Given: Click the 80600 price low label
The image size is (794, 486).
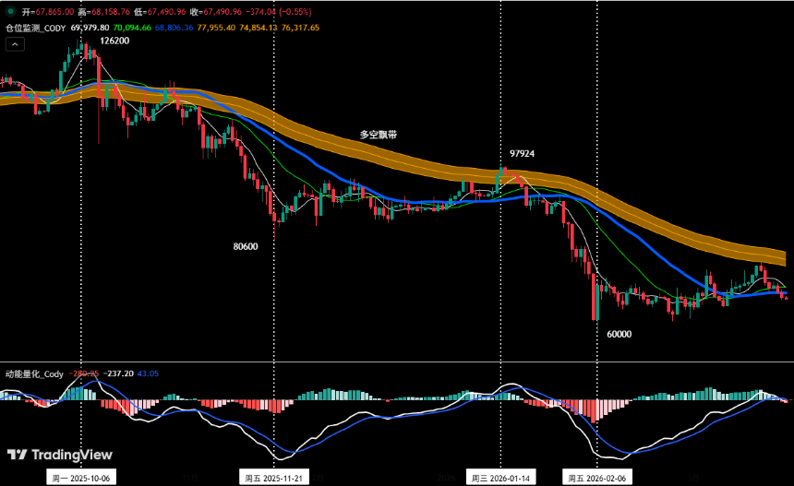Looking at the screenshot, I should (x=246, y=247).
